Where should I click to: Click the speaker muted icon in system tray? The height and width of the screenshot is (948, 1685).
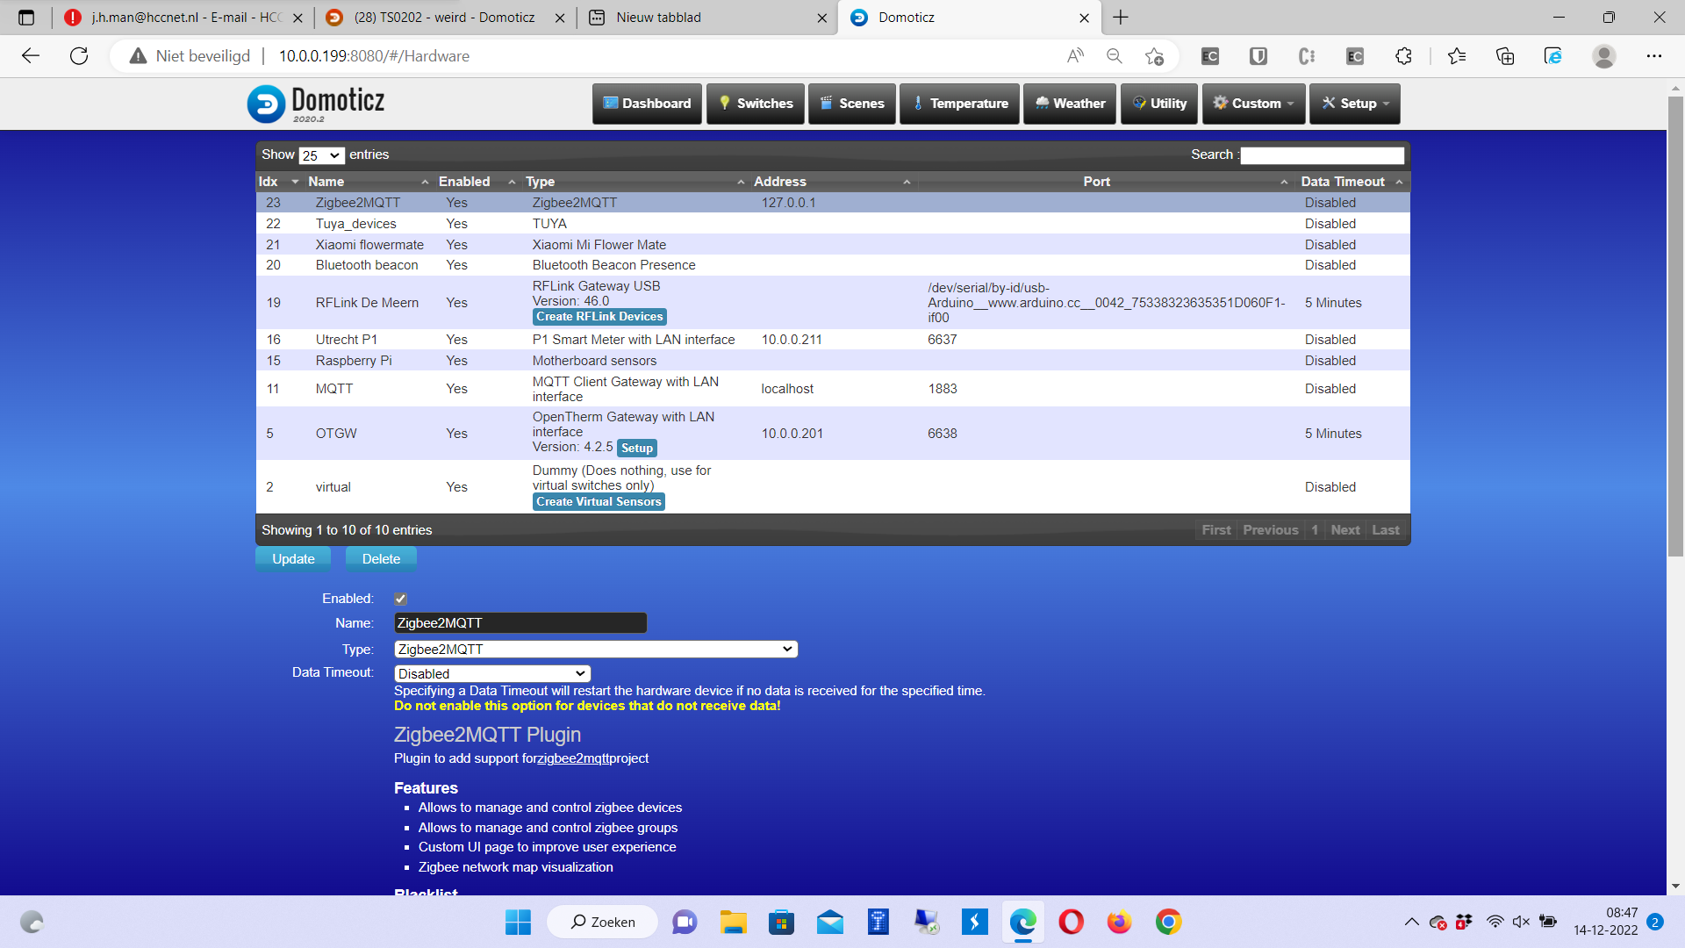[x=1521, y=922]
